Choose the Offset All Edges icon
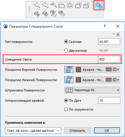The image size is (125, 137). pos(70,5)
